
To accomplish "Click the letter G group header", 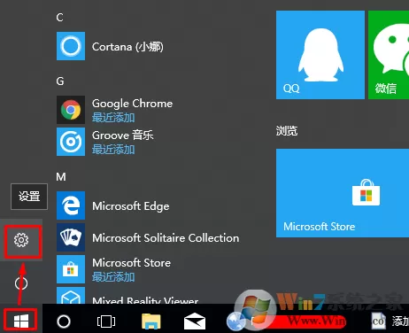I will coord(60,81).
